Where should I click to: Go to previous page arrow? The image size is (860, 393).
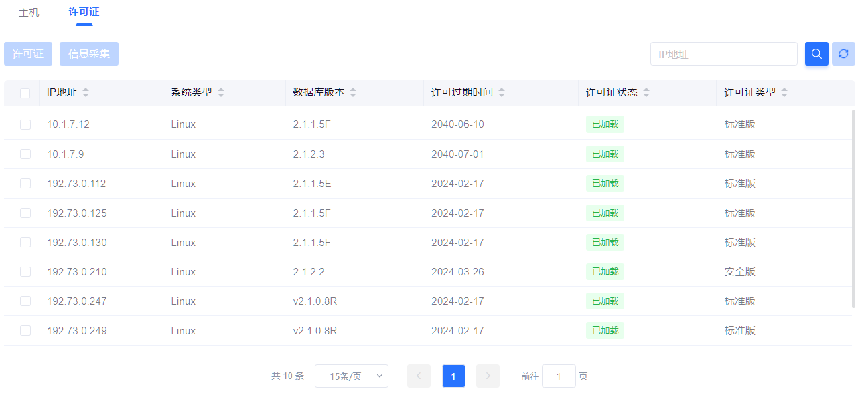tap(419, 376)
